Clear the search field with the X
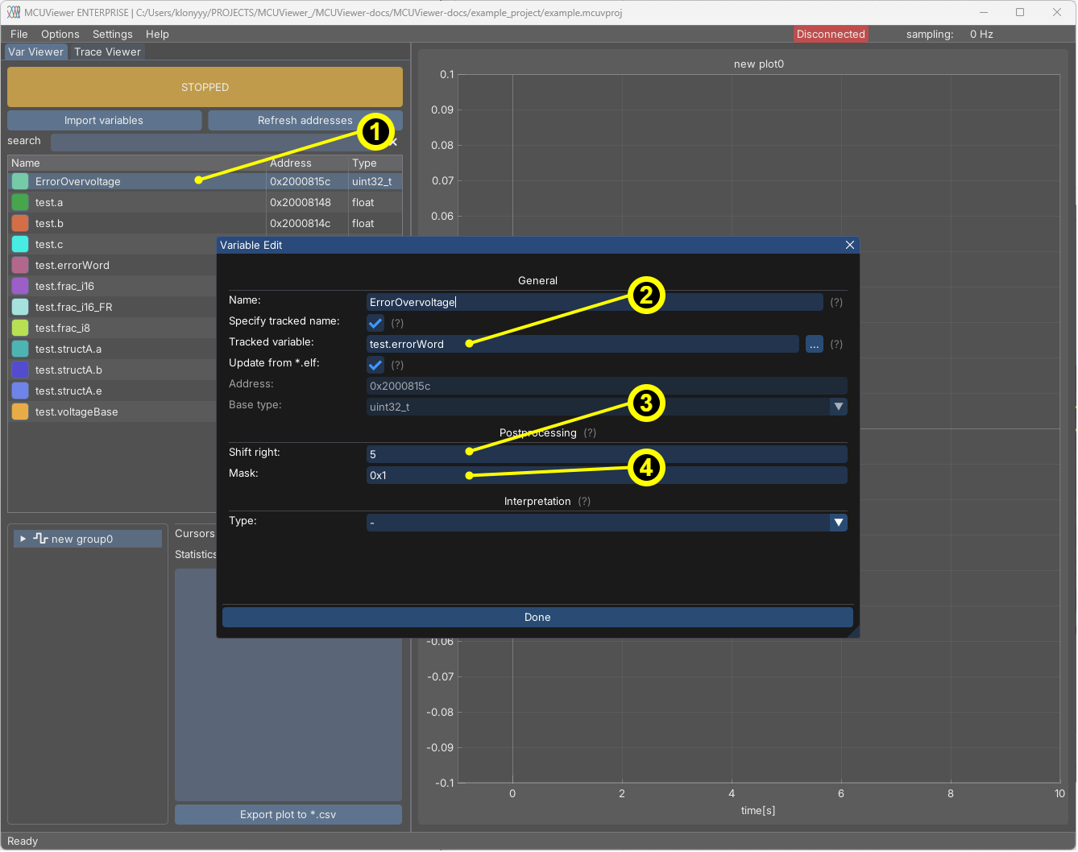 coord(393,142)
